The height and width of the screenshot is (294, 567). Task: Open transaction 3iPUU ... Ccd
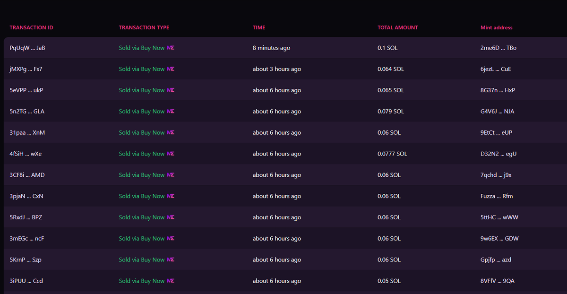[26, 281]
